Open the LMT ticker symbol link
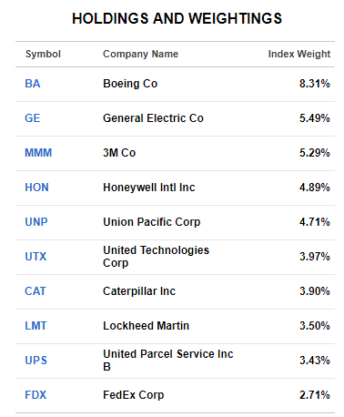 pos(35,326)
